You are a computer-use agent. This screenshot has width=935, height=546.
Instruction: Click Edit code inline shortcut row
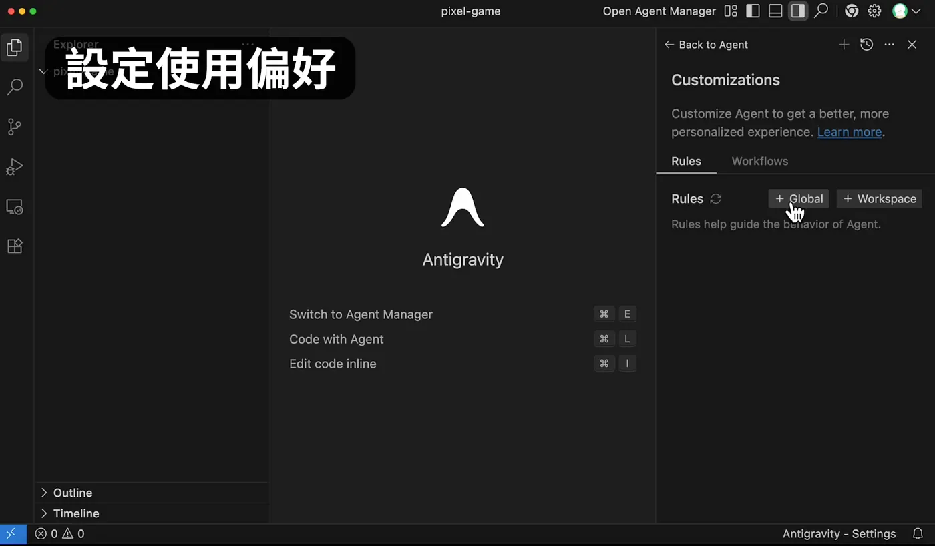[462, 364]
